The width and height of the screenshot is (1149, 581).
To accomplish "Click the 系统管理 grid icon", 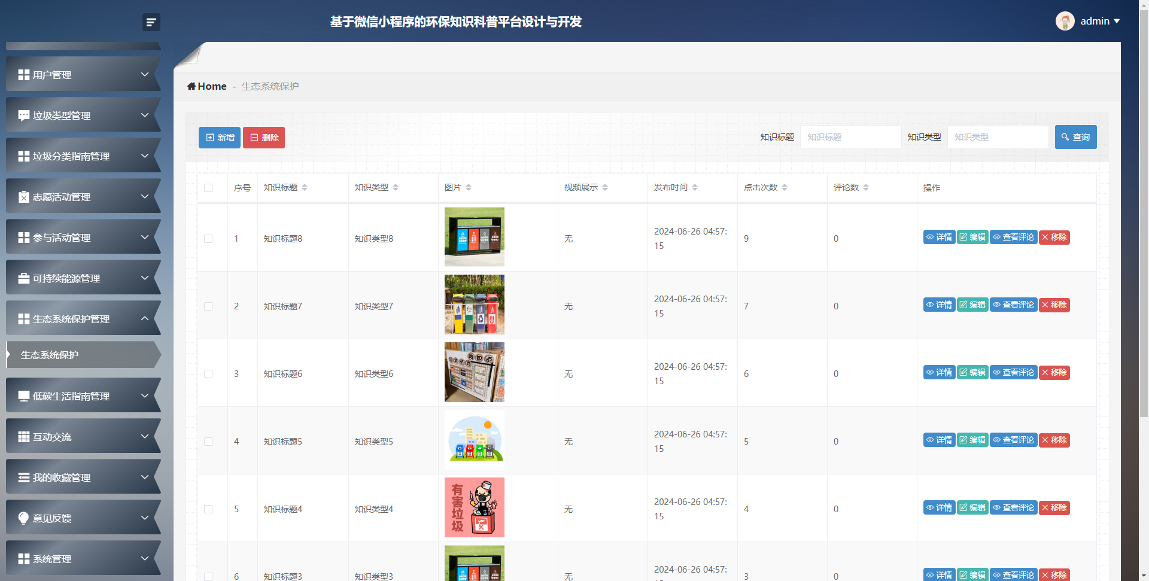I will [x=24, y=559].
